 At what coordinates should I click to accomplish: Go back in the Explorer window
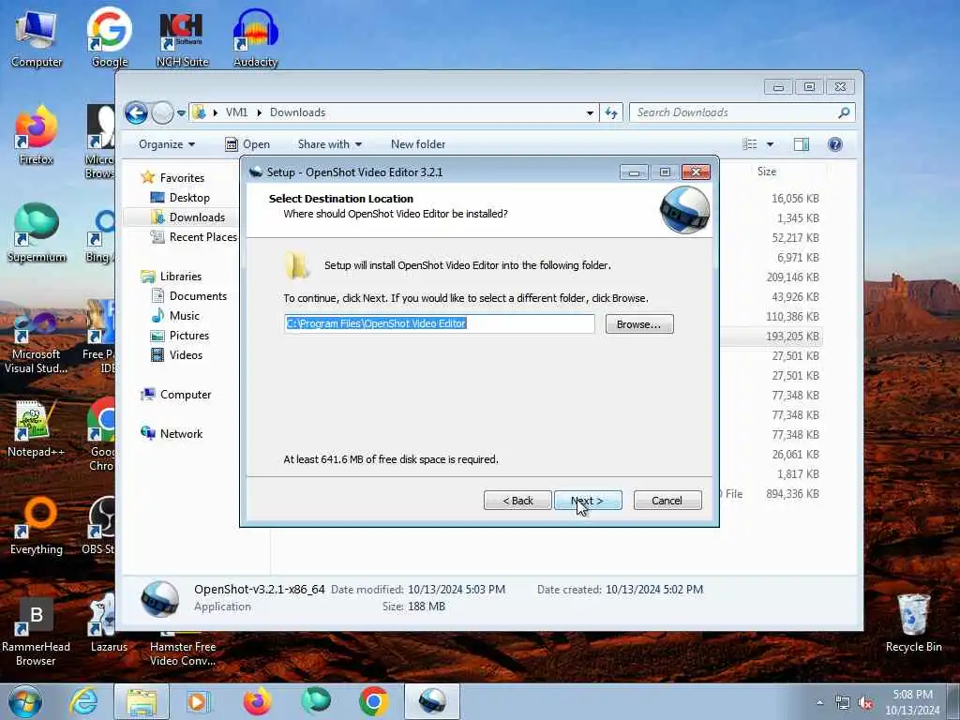136,112
